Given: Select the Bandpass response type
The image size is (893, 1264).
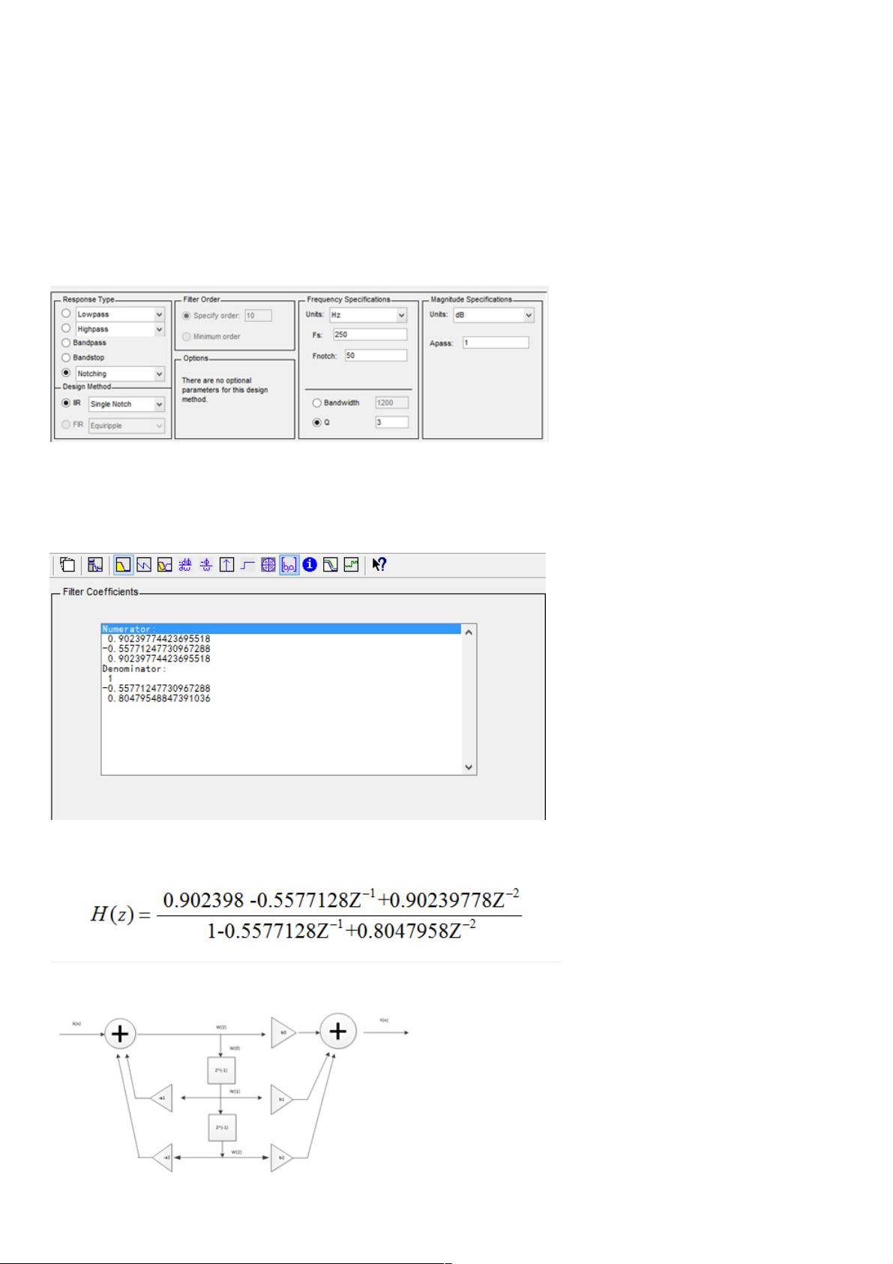Looking at the screenshot, I should [x=66, y=343].
